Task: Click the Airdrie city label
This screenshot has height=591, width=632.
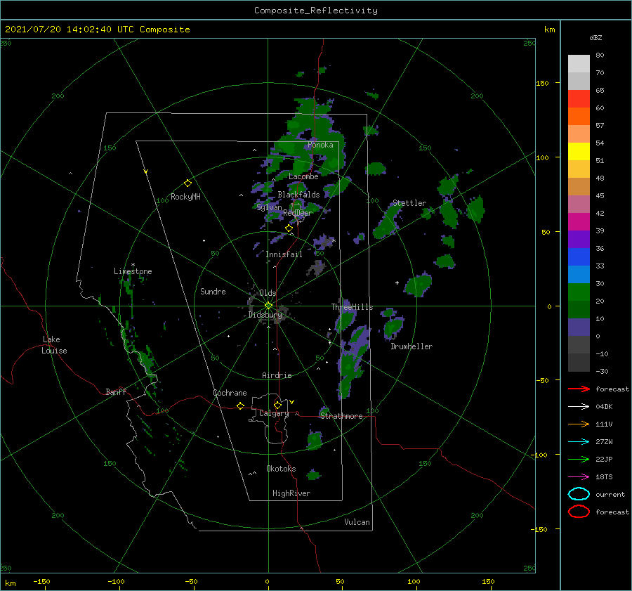Action: (x=277, y=375)
